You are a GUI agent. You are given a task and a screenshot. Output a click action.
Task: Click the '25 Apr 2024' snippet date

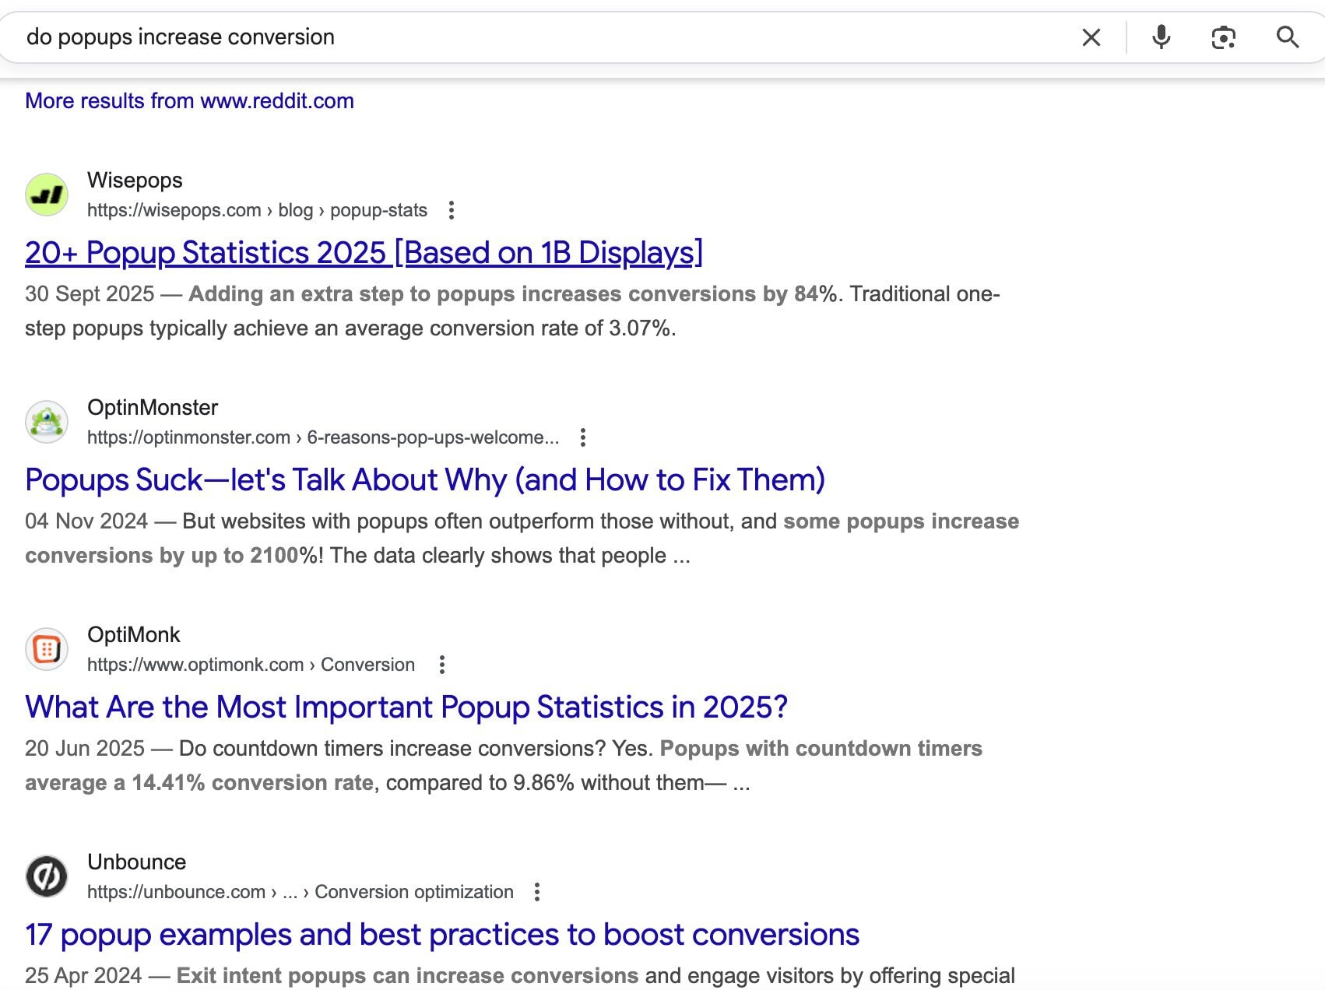(83, 976)
